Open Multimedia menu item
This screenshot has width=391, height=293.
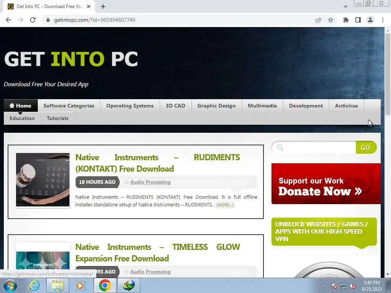point(262,106)
